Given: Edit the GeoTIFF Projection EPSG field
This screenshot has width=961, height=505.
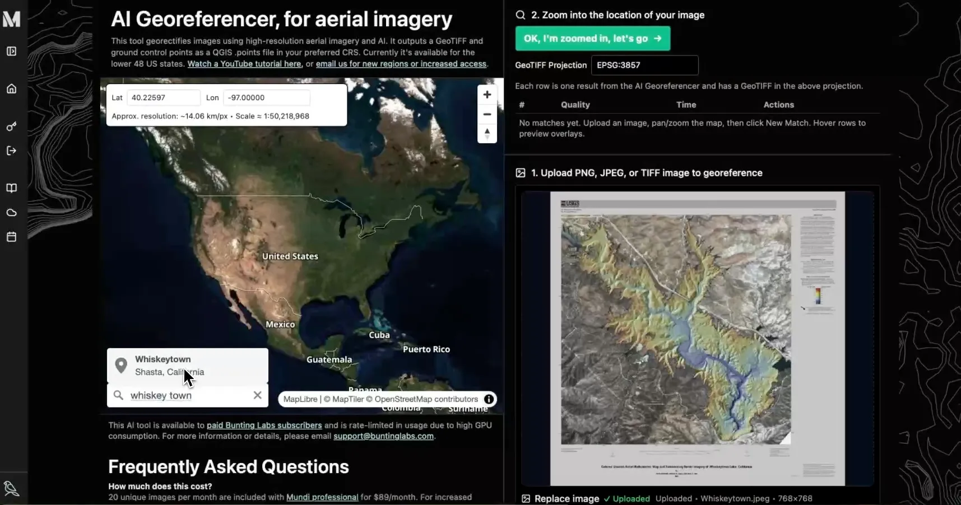Looking at the screenshot, I should tap(644, 65).
